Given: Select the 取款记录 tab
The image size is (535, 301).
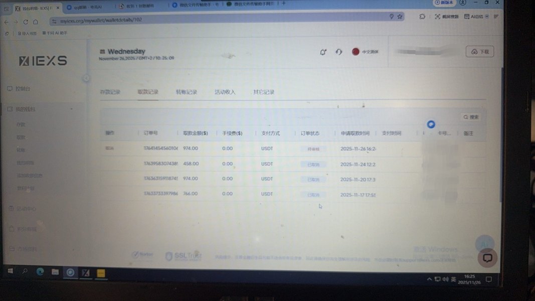Looking at the screenshot, I should pos(148,92).
